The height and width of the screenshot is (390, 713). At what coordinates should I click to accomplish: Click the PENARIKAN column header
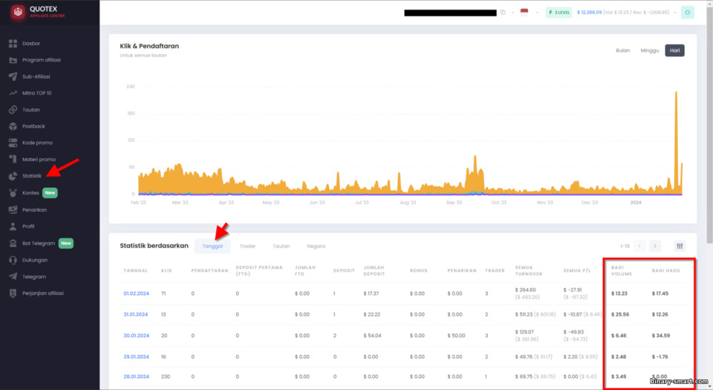point(462,270)
